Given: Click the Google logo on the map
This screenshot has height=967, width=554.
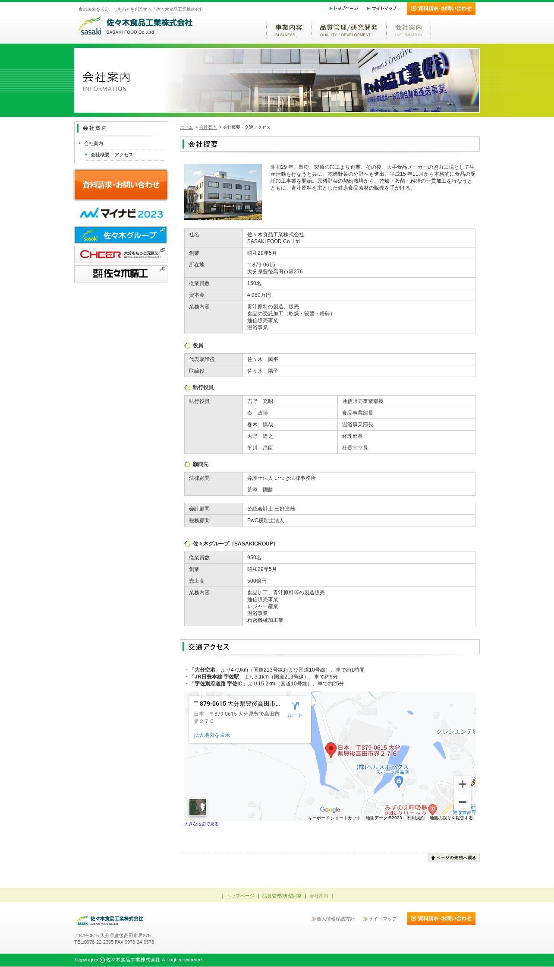Looking at the screenshot, I should (x=330, y=810).
